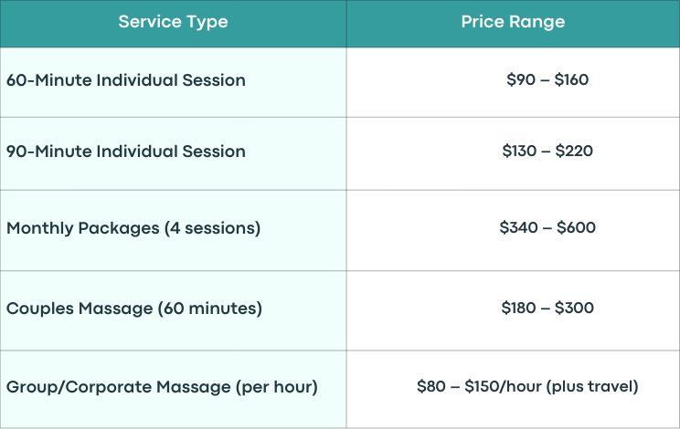Click the $220 amount
The image size is (680, 429).
click(574, 151)
